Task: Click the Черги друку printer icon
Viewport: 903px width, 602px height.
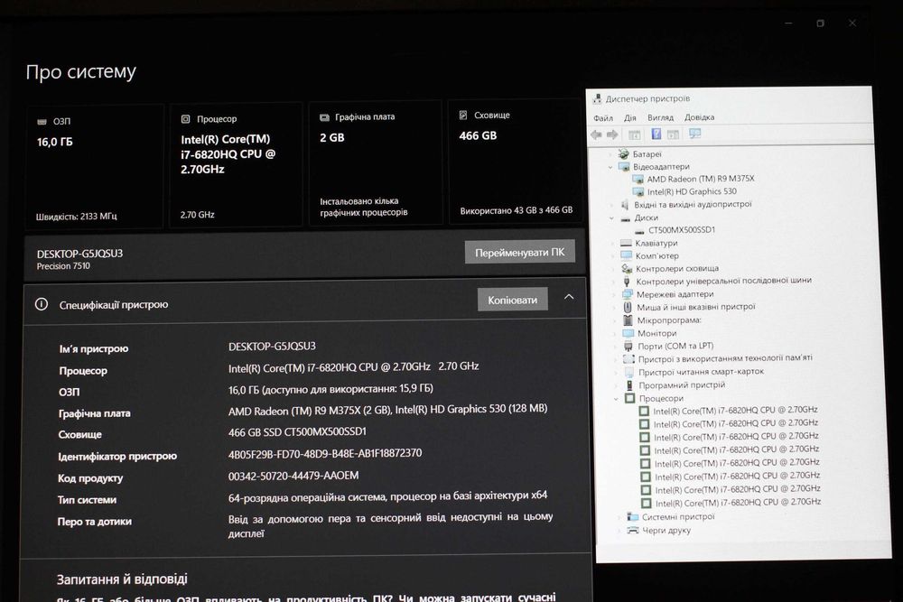Action: click(x=633, y=530)
